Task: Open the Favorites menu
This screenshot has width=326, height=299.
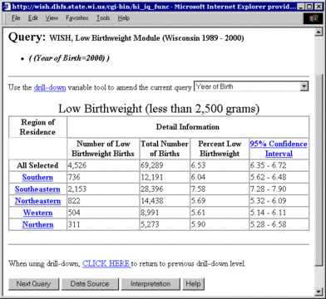Action: point(77,18)
